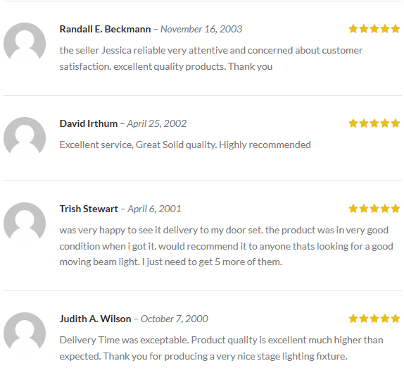Click the star rating beside Trish Stewart
Image resolution: width=404 pixels, height=392 pixels.
click(374, 209)
